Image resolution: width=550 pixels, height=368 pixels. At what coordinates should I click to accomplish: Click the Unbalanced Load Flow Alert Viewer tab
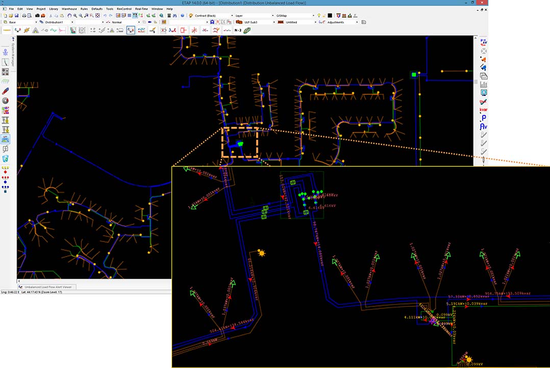pyautogui.click(x=47, y=286)
